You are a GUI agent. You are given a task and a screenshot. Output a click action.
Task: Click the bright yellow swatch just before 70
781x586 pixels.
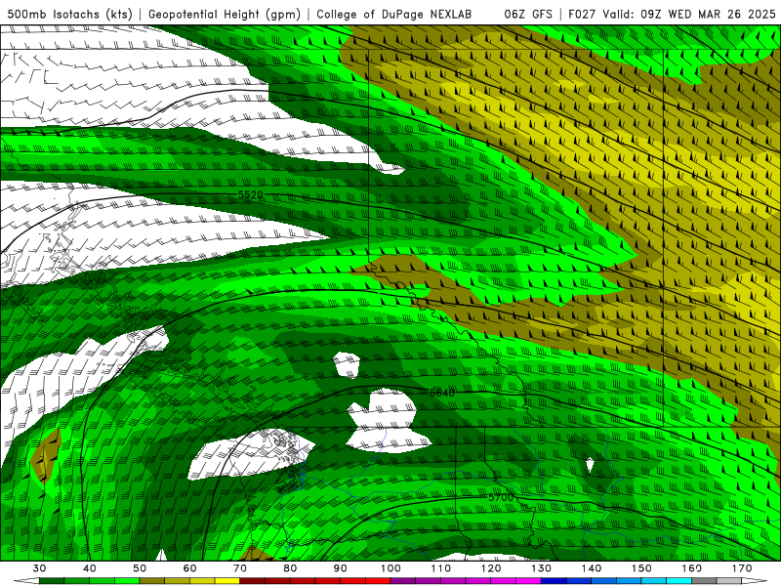(x=227, y=581)
